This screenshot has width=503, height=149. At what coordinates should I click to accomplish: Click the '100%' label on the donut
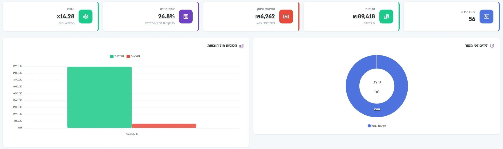point(377,110)
